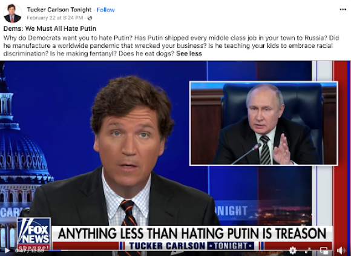Click the Tucker Carlson Tonight show banner
The width and height of the screenshot is (351, 256).
point(192,246)
